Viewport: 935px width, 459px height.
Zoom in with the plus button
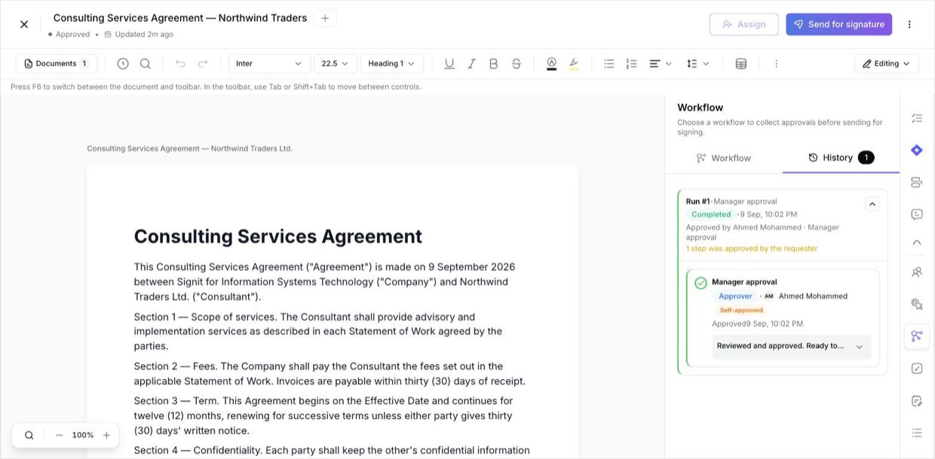[x=106, y=435]
